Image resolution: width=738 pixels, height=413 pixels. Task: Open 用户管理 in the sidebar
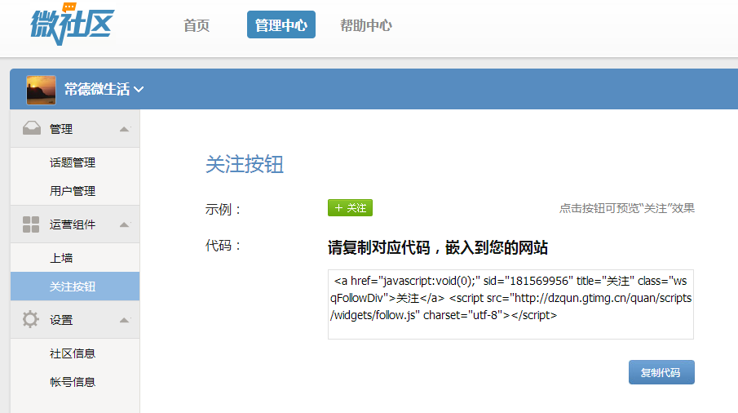point(73,191)
